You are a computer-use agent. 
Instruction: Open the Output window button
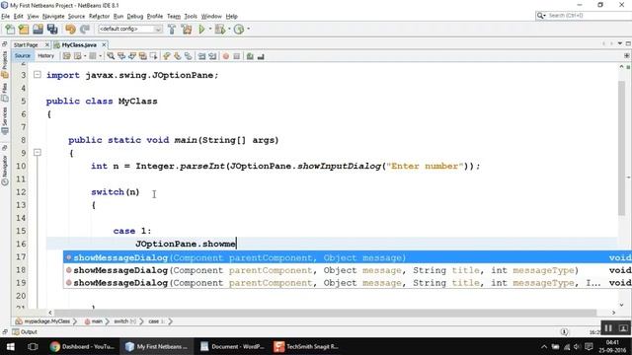coord(25,332)
